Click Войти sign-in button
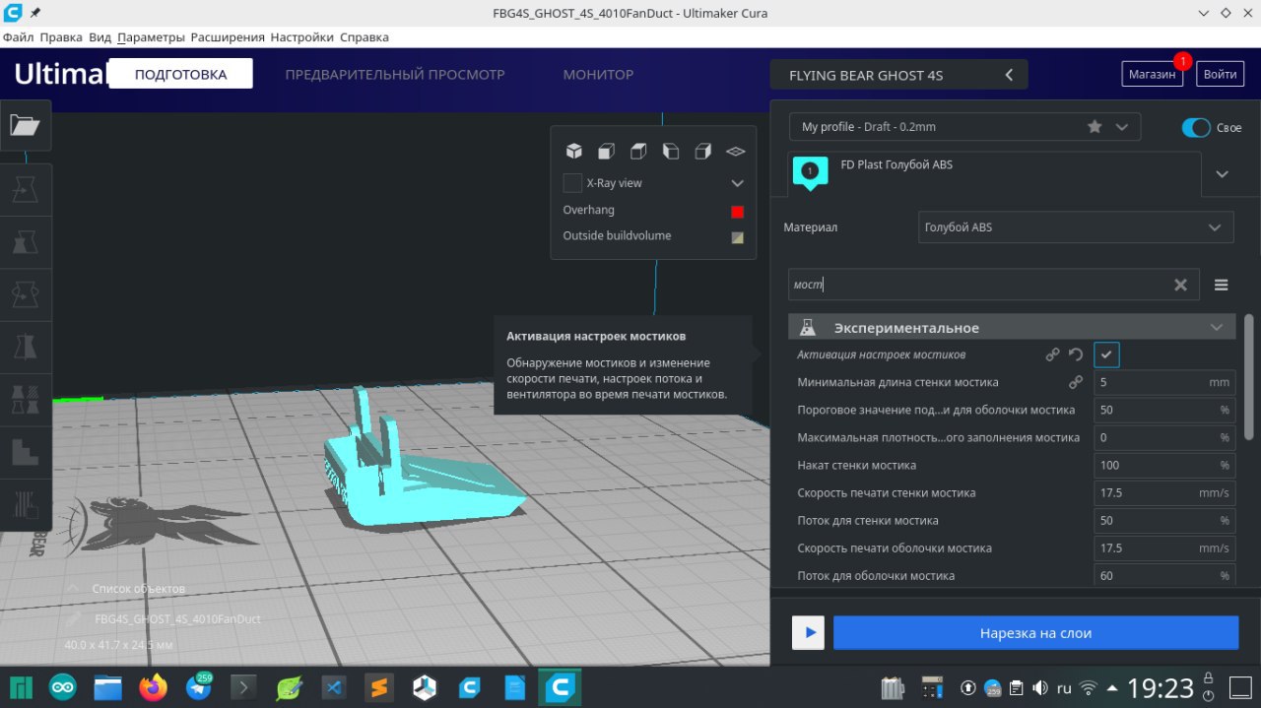The width and height of the screenshot is (1261, 708). (1220, 74)
